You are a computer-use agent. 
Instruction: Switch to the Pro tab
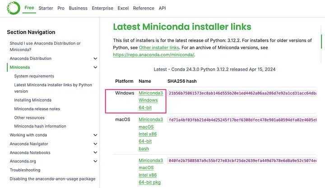pyautogui.click(x=61, y=8)
